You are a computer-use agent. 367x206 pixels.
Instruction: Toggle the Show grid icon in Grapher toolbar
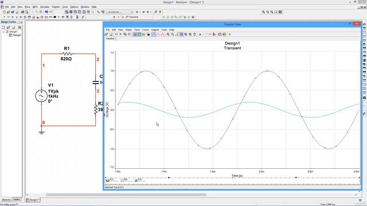(135, 34)
